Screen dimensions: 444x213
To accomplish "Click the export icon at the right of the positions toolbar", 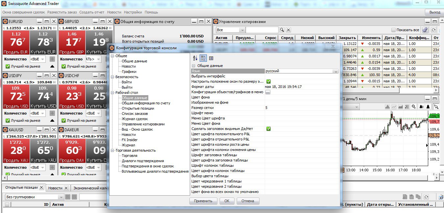I will 441,197.
